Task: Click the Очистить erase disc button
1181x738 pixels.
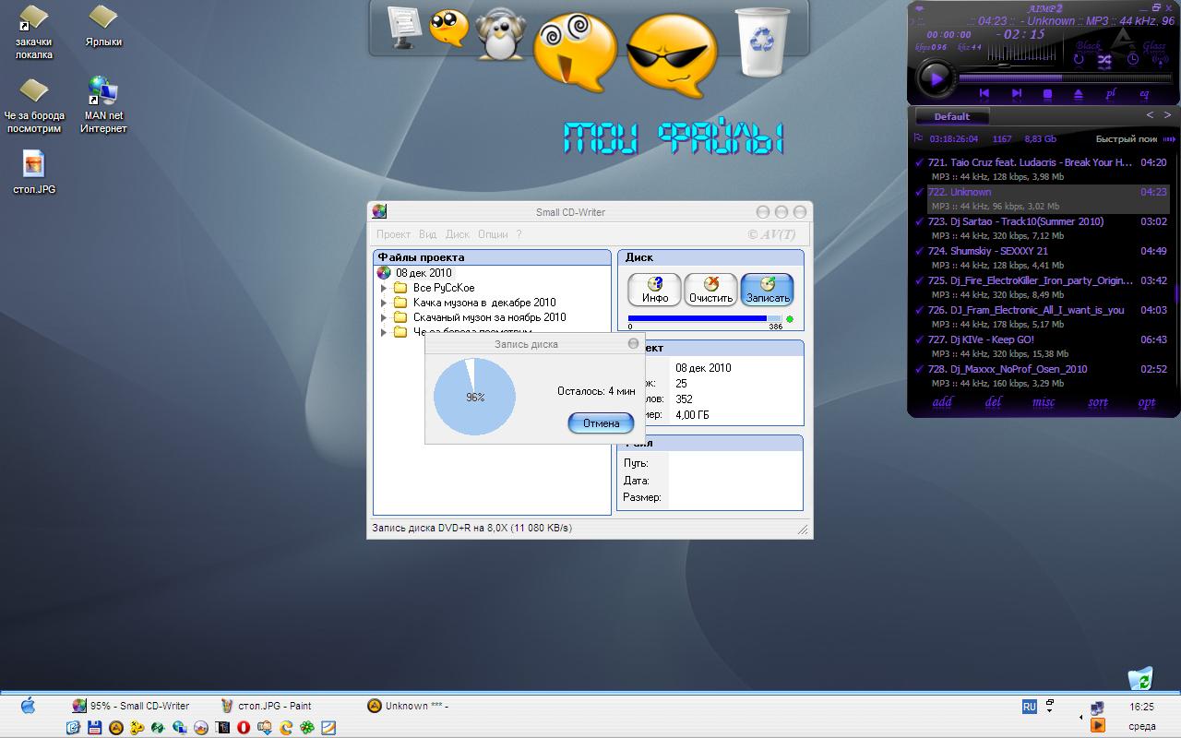Action: click(710, 290)
